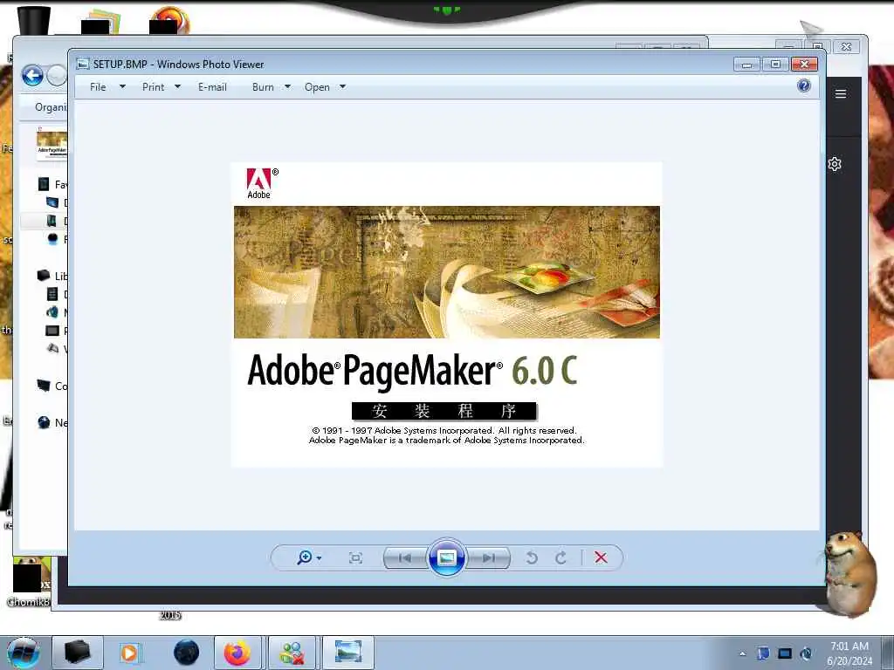Open the File menu
The height and width of the screenshot is (670, 894).
pyautogui.click(x=98, y=87)
